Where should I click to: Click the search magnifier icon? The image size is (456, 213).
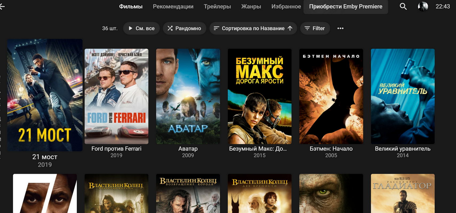tap(403, 6)
